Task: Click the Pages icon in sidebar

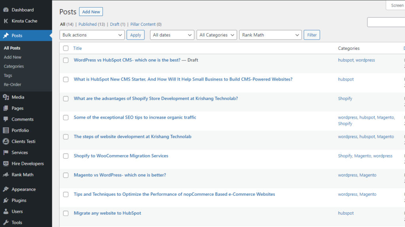Action: click(6, 108)
